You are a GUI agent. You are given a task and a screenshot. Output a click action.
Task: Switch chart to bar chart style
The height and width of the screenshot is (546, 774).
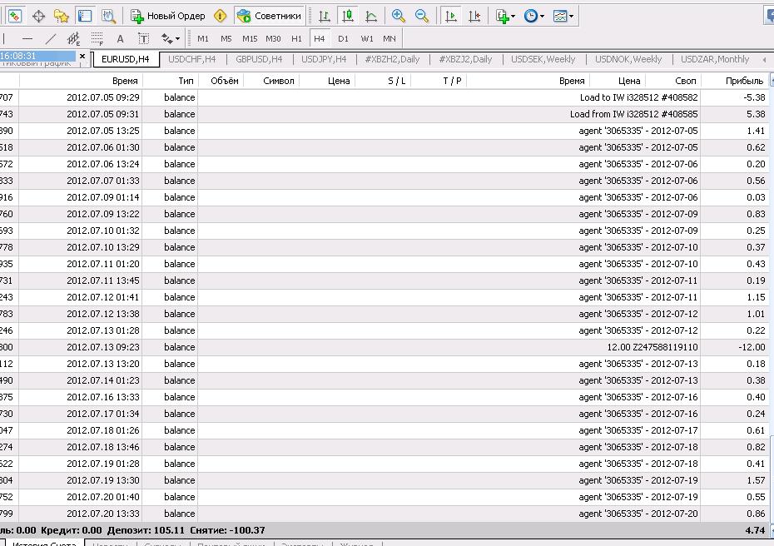(x=325, y=16)
